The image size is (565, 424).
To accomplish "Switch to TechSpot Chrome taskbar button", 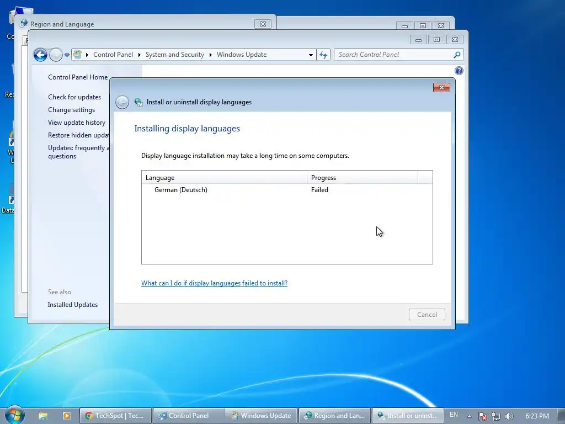I will pos(115,416).
